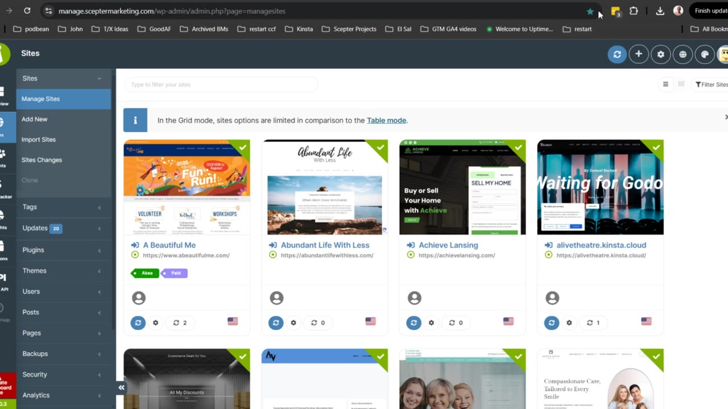Click the plus add-new icon in header

click(639, 54)
